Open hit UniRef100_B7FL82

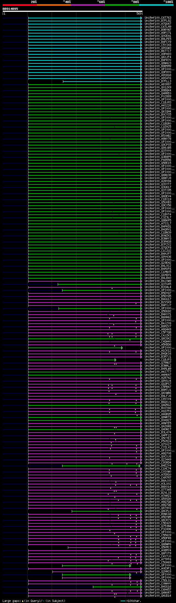(158, 21)
